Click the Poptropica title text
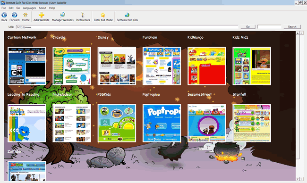 coord(151,94)
